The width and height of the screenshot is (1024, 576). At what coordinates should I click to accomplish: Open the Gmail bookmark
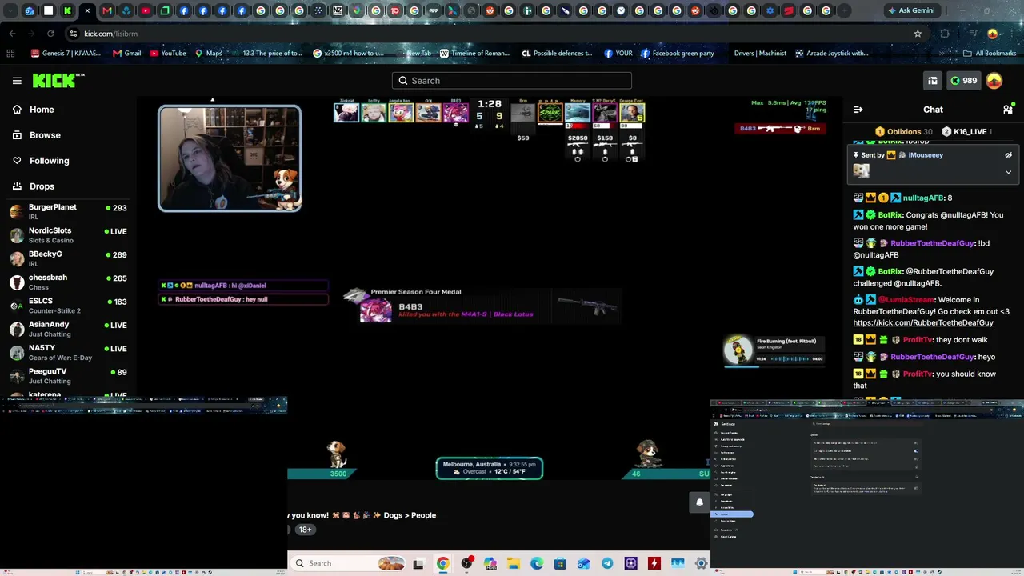127,54
